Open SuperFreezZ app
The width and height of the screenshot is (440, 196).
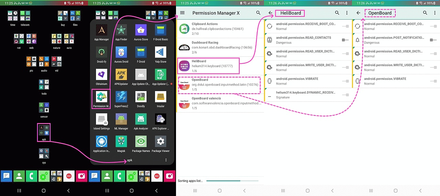tap(121, 97)
